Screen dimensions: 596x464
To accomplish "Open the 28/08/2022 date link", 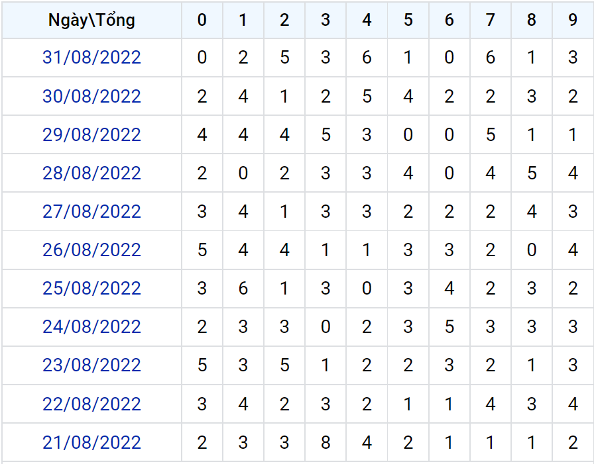I will click(91, 173).
